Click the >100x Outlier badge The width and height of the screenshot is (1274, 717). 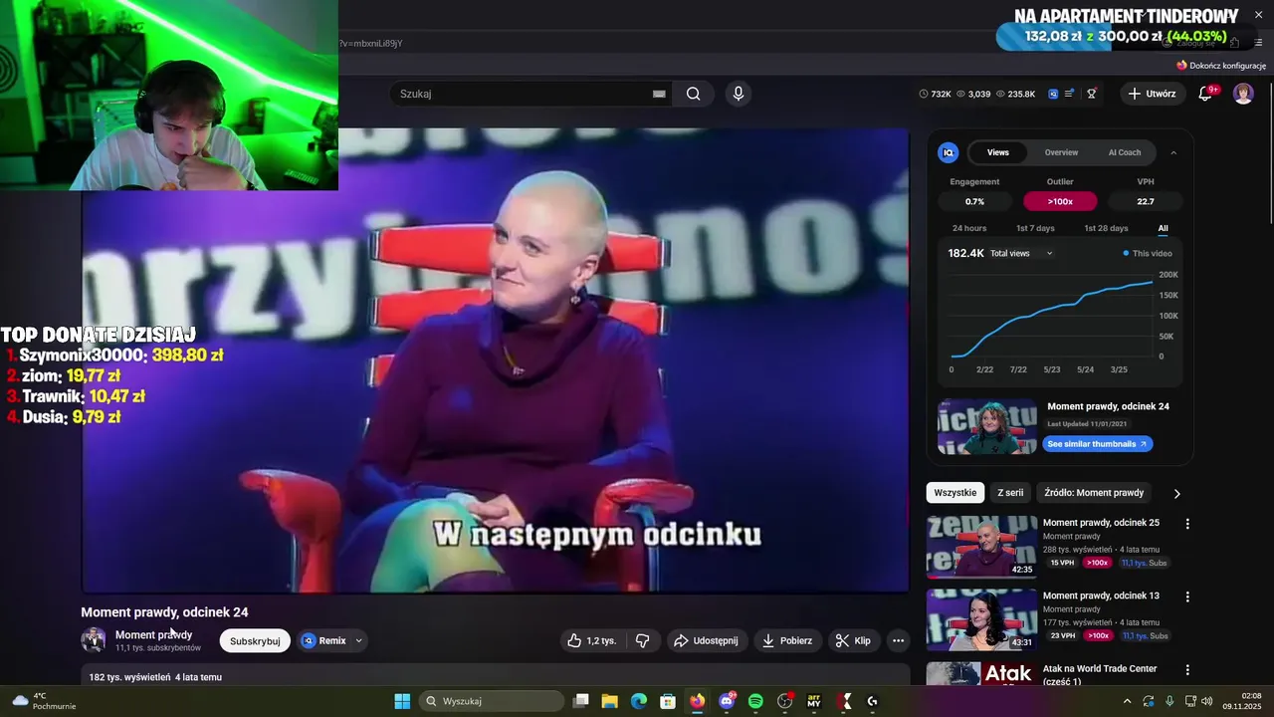coord(1060,201)
